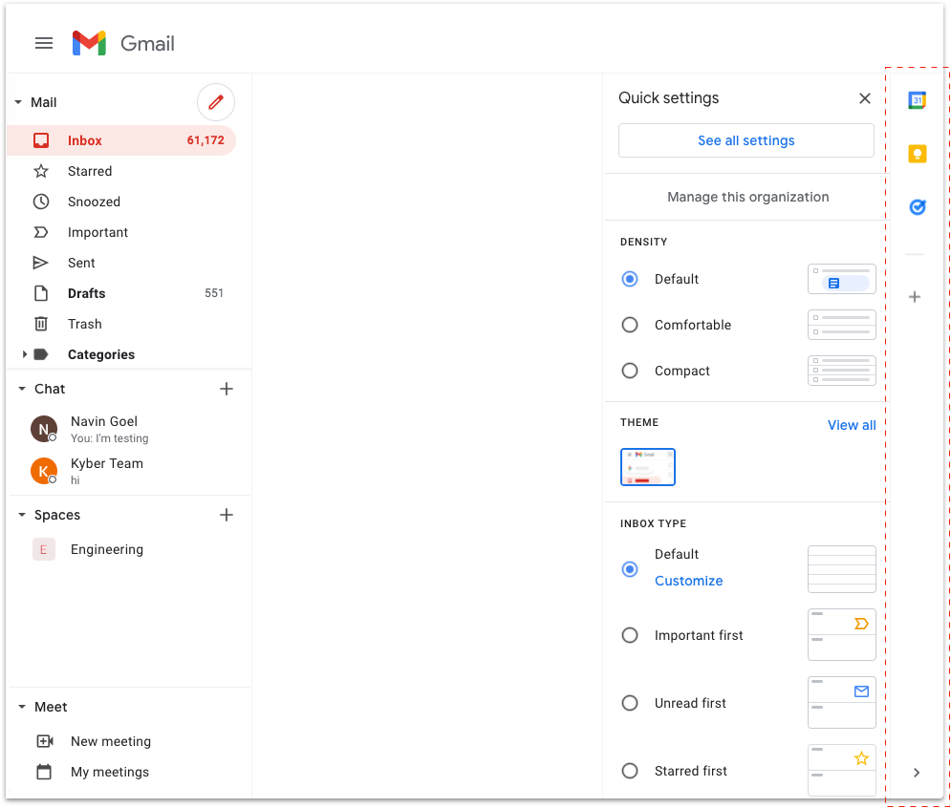
Task: Click Starred first preview image
Action: (x=842, y=771)
